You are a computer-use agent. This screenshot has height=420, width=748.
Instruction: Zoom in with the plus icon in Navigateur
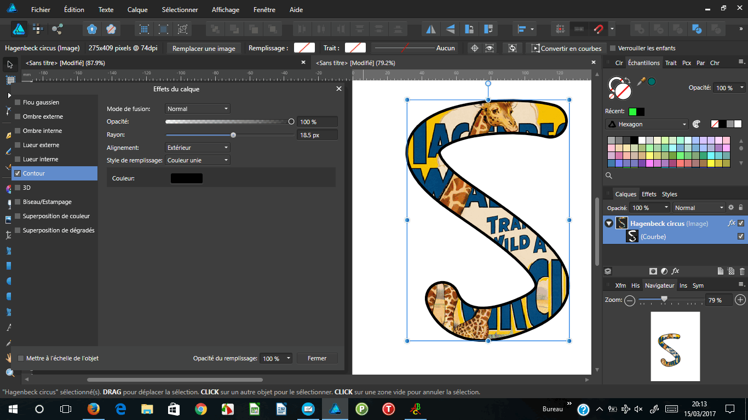[740, 300]
